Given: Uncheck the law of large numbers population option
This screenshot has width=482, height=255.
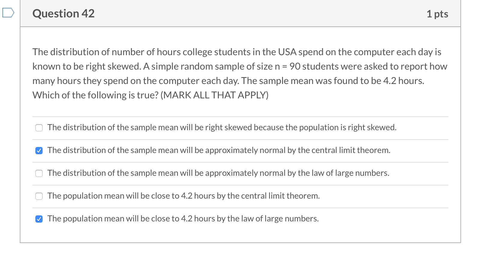Looking at the screenshot, I should tap(39, 219).
